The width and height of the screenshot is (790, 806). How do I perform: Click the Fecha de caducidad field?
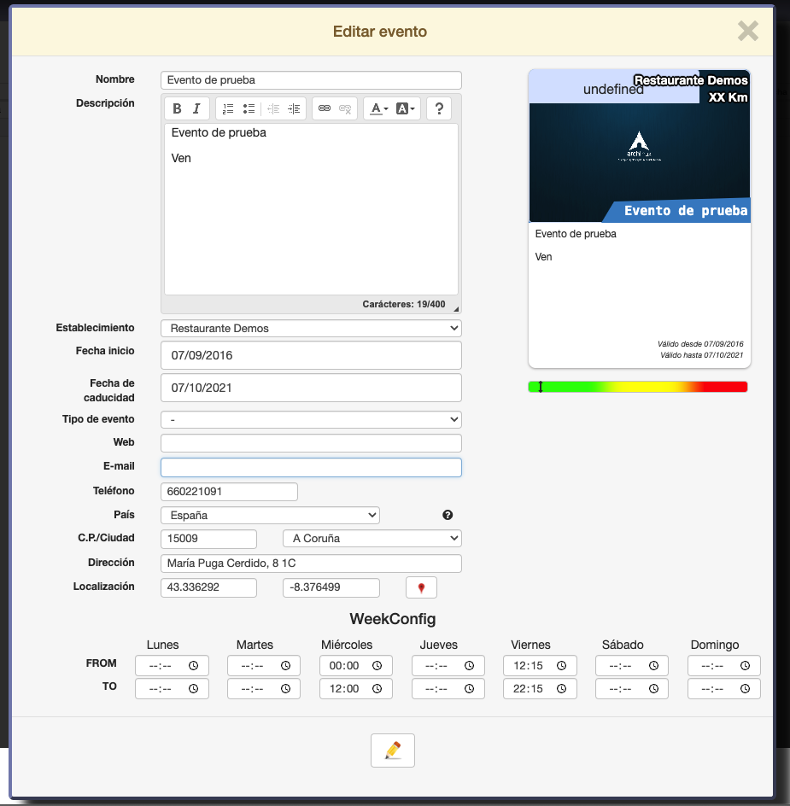click(311, 388)
